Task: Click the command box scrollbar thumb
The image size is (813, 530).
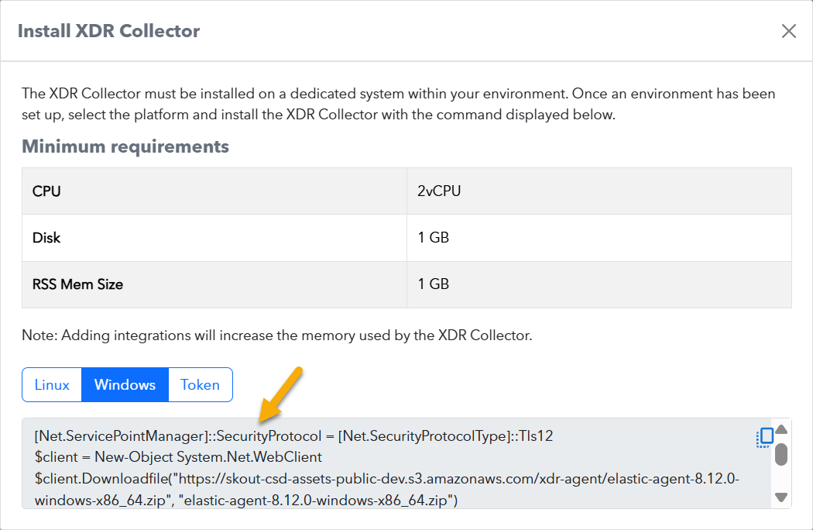Action: click(781, 454)
